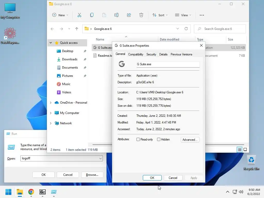
Task: Select Pictures in Quick access
Action: click(68, 76)
